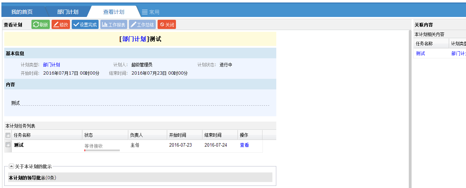The height and width of the screenshot is (188, 466).
Task: Open 部门计划 link in plan title
Action: tap(134, 39)
